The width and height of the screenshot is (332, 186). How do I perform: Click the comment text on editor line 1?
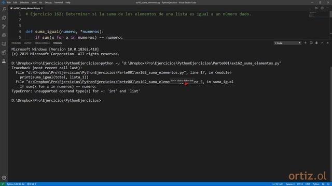[139, 14]
